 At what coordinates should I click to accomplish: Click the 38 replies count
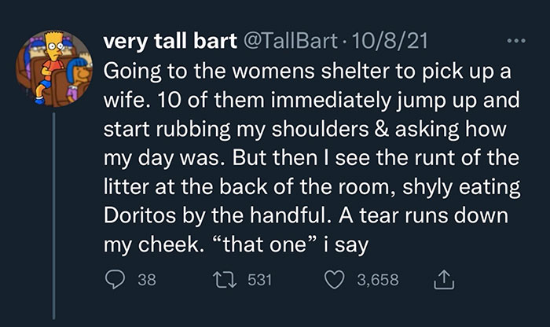point(147,280)
